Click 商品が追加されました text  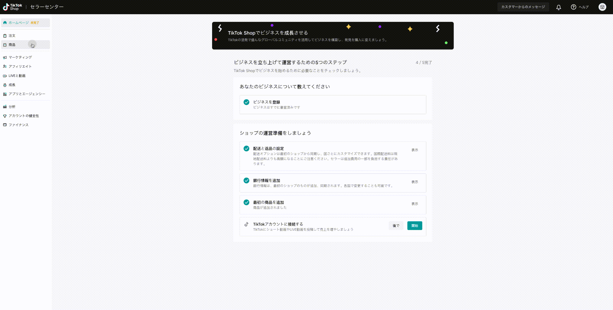click(270, 208)
